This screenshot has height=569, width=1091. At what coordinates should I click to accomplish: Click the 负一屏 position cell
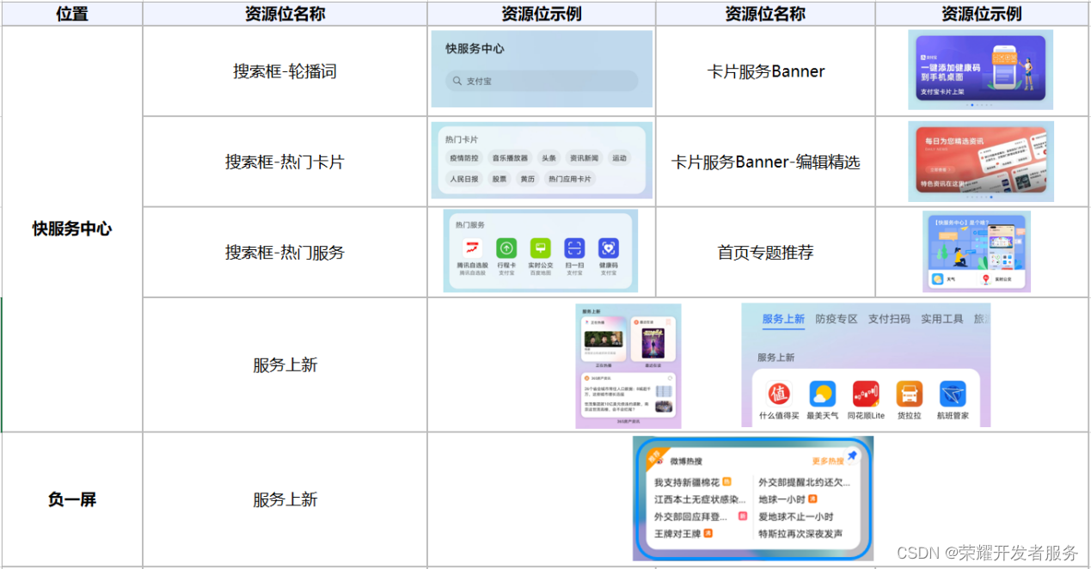pyautogui.click(x=72, y=499)
